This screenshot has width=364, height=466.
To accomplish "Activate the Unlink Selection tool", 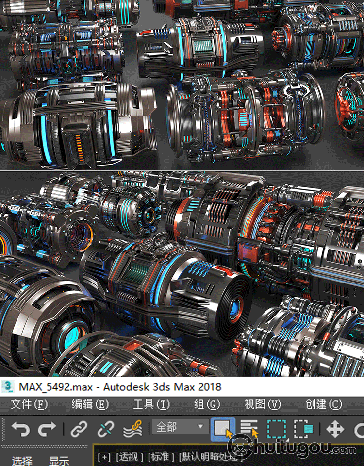I will 106,429.
